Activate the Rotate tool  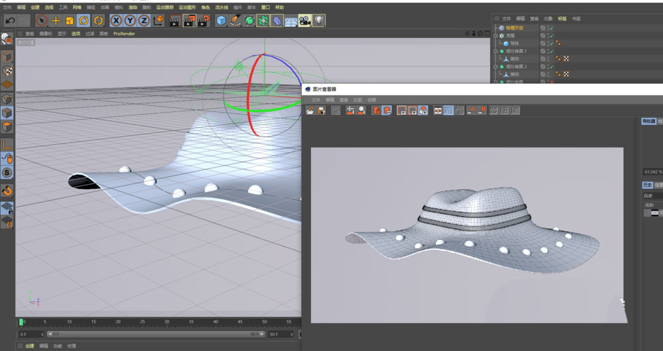point(84,21)
